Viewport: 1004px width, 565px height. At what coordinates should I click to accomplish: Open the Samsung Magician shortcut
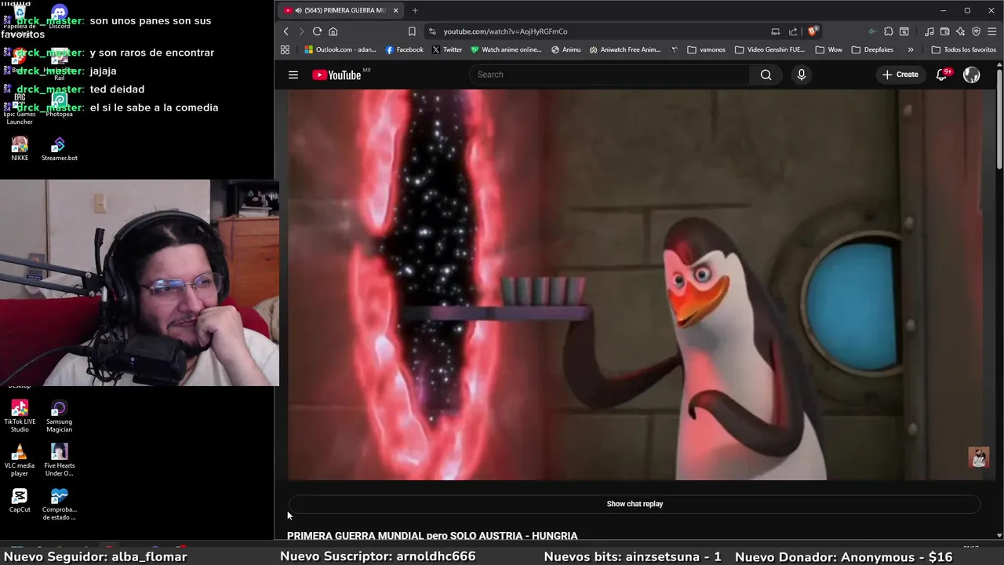[59, 417]
